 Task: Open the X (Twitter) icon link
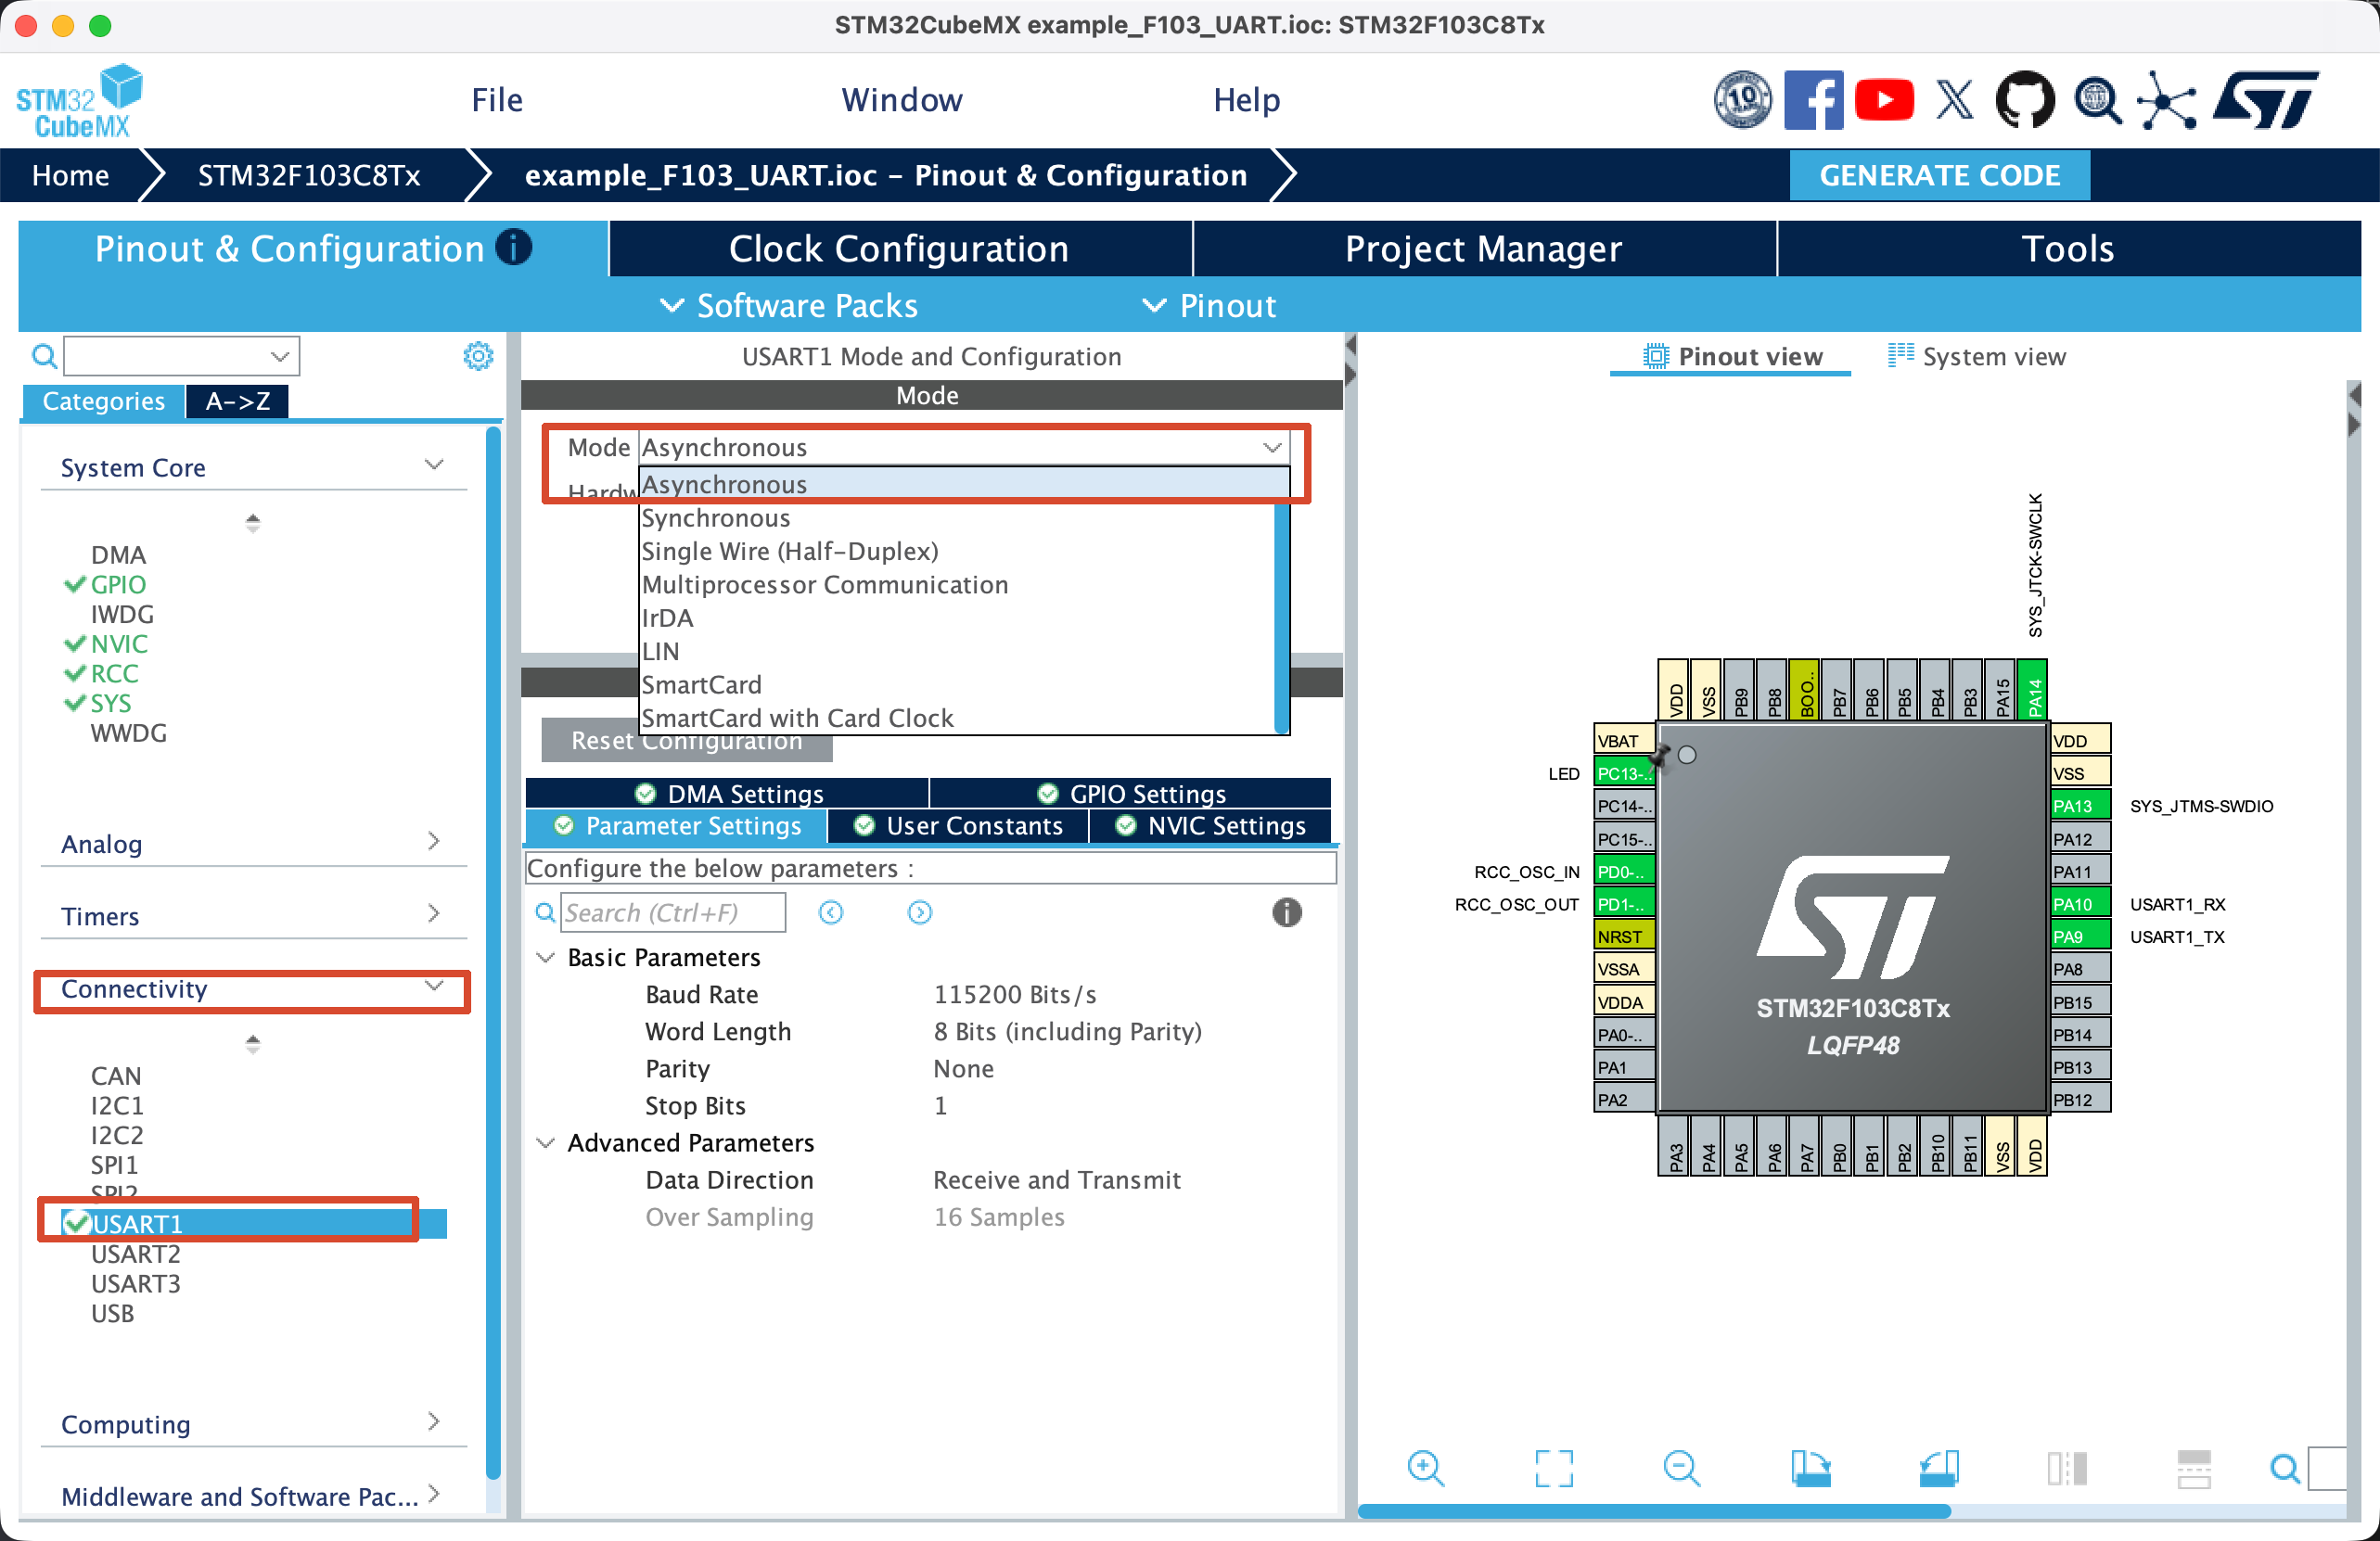pos(1954,100)
